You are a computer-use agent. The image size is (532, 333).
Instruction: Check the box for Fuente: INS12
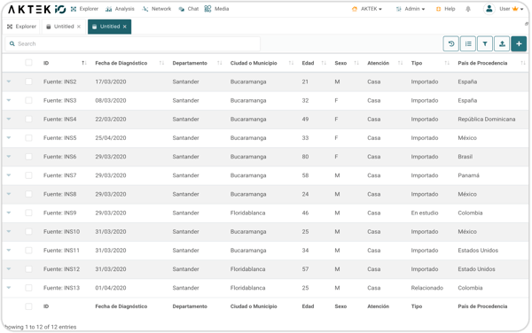28,269
